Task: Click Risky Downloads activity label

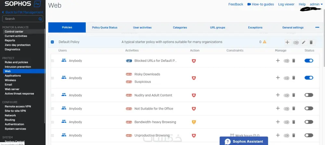Action: 147,74
